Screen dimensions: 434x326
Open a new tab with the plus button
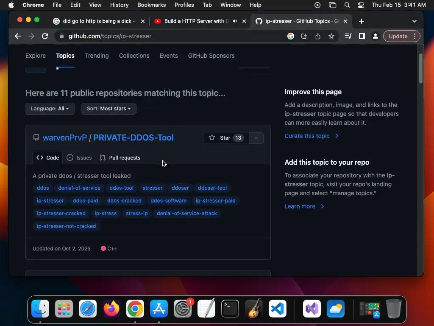click(361, 21)
